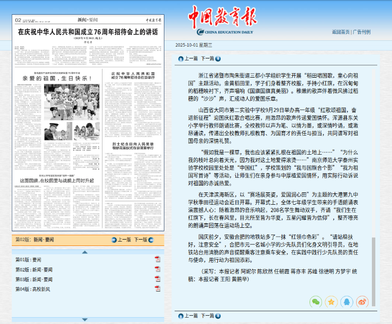Share article to QQ Zone star icon
Image resolution: width=392 pixels, height=324 pixels.
click(331, 301)
